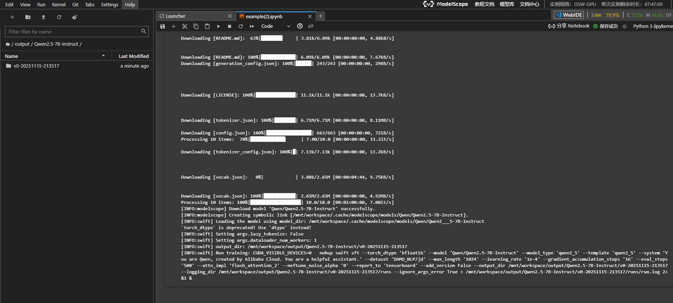
Task: Open the Edit menu
Action: tap(10, 4)
